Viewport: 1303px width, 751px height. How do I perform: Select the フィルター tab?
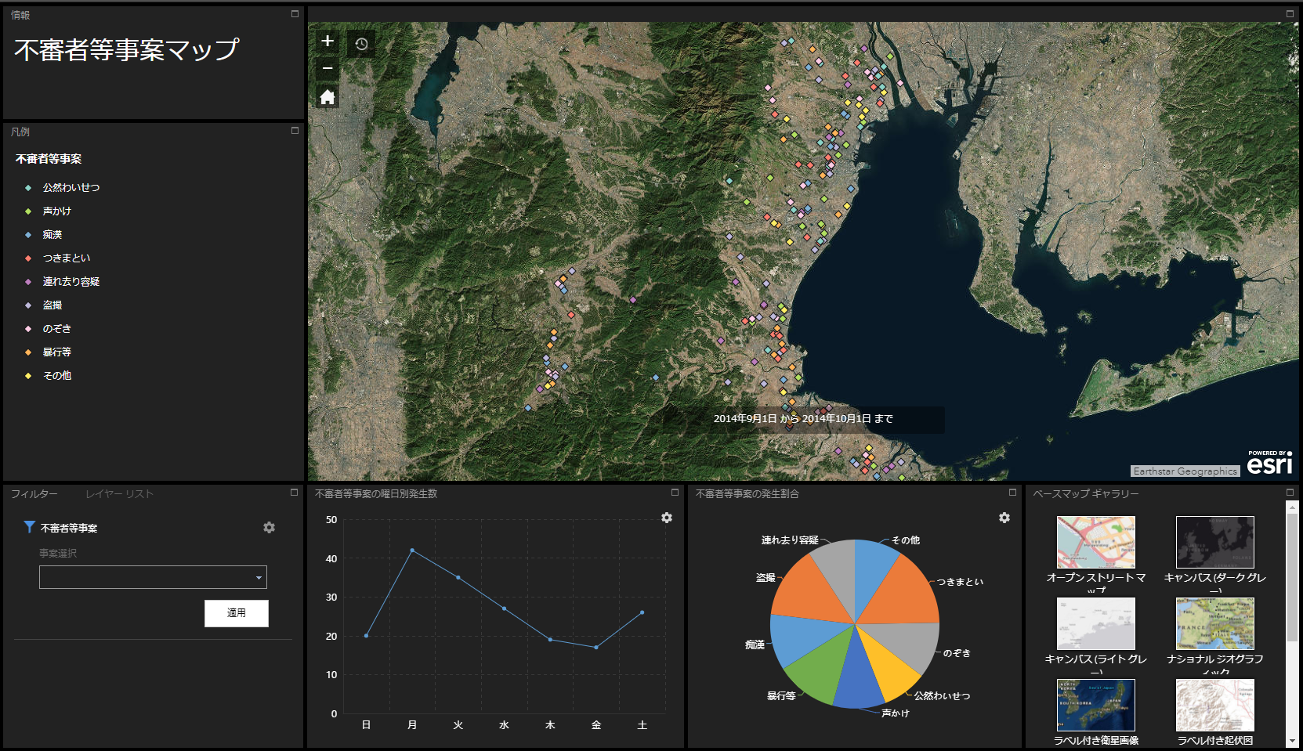34,494
